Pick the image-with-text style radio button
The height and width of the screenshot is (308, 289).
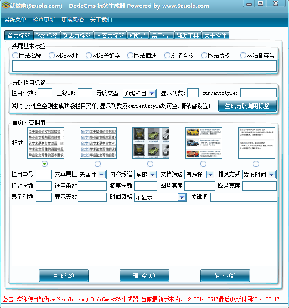pyautogui.click(x=203, y=163)
